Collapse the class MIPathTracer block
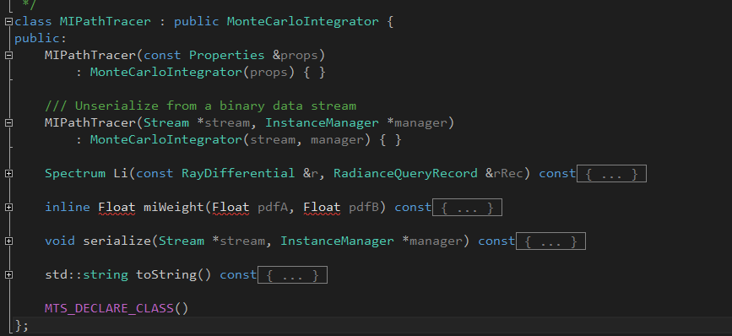732x336 pixels. (8, 21)
